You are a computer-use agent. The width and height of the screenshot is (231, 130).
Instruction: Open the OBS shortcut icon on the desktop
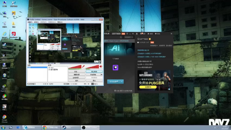coord(4,57)
